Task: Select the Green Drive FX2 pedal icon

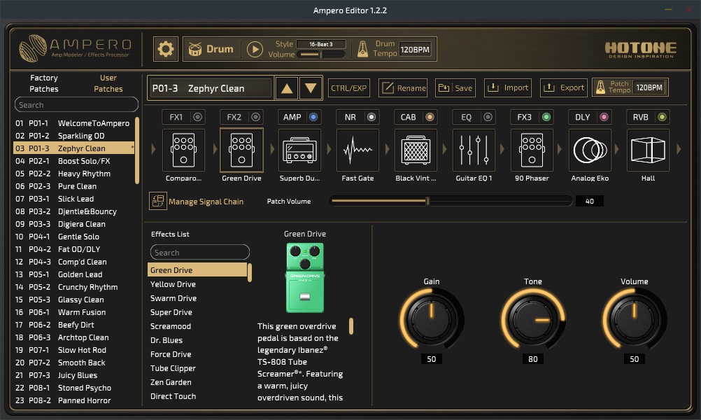Action: click(241, 150)
